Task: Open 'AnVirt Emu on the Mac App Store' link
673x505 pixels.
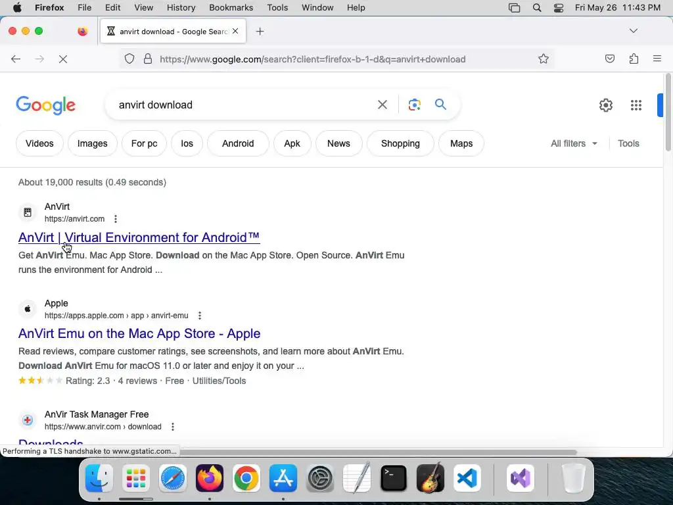Action: tap(139, 333)
